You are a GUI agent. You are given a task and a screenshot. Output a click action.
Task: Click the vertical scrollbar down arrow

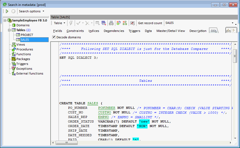(x=235, y=138)
